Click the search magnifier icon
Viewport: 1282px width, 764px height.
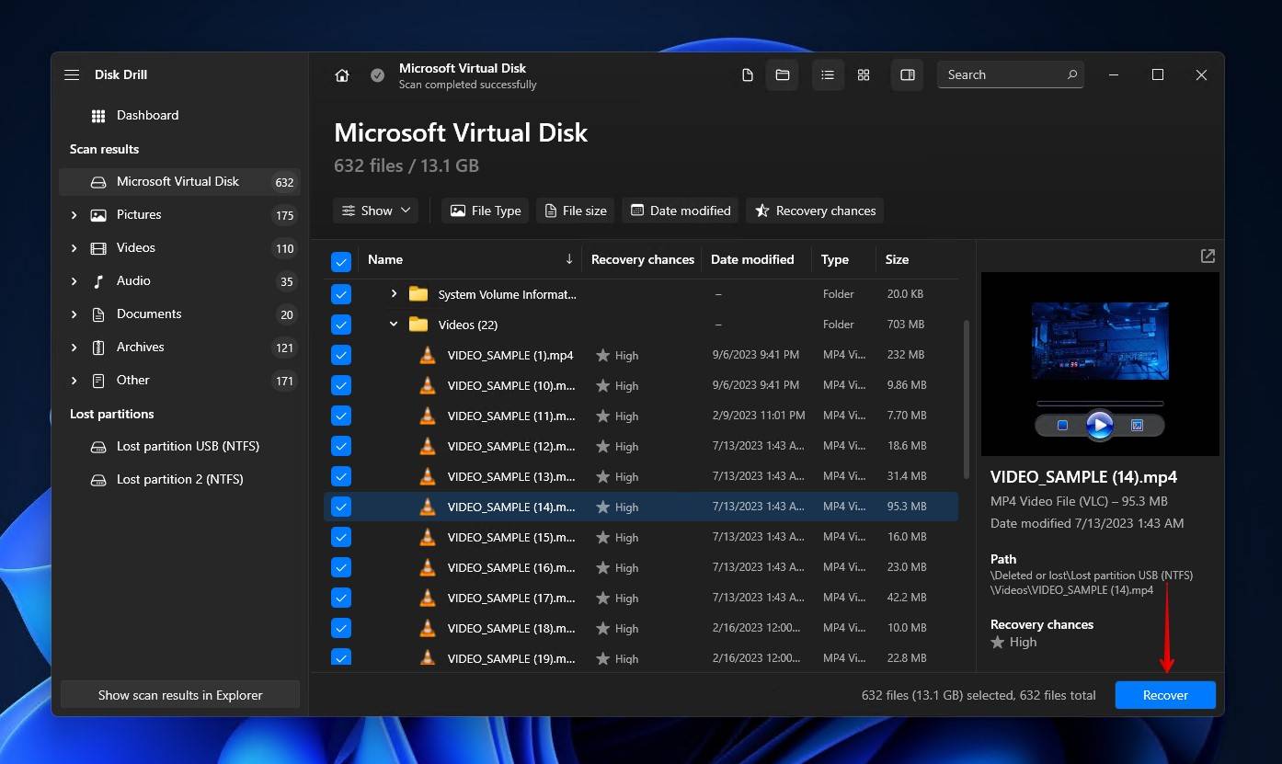click(1072, 74)
